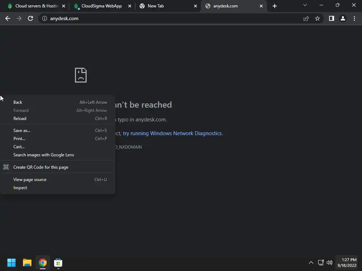Viewport: 362px width, 271px height.
Task: Open the side panel icon
Action: (332, 18)
